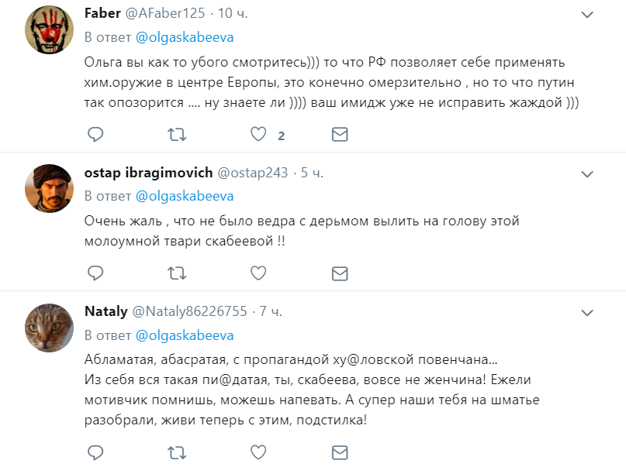Open Faber's profile picture
The height and width of the screenshot is (467, 626).
50,29
